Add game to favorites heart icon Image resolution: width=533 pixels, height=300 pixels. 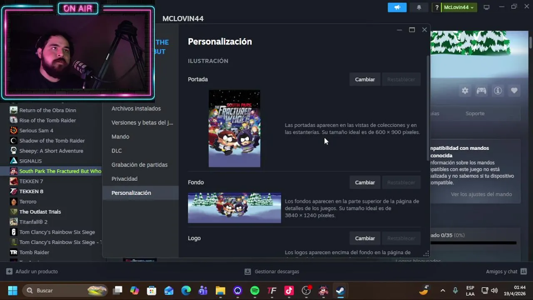(514, 90)
